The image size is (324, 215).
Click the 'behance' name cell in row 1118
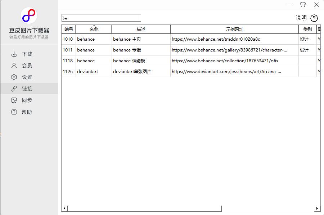coord(94,61)
